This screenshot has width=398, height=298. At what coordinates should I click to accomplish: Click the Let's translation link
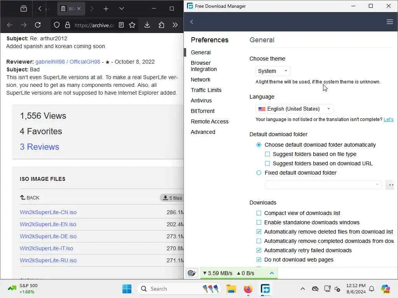(x=388, y=120)
